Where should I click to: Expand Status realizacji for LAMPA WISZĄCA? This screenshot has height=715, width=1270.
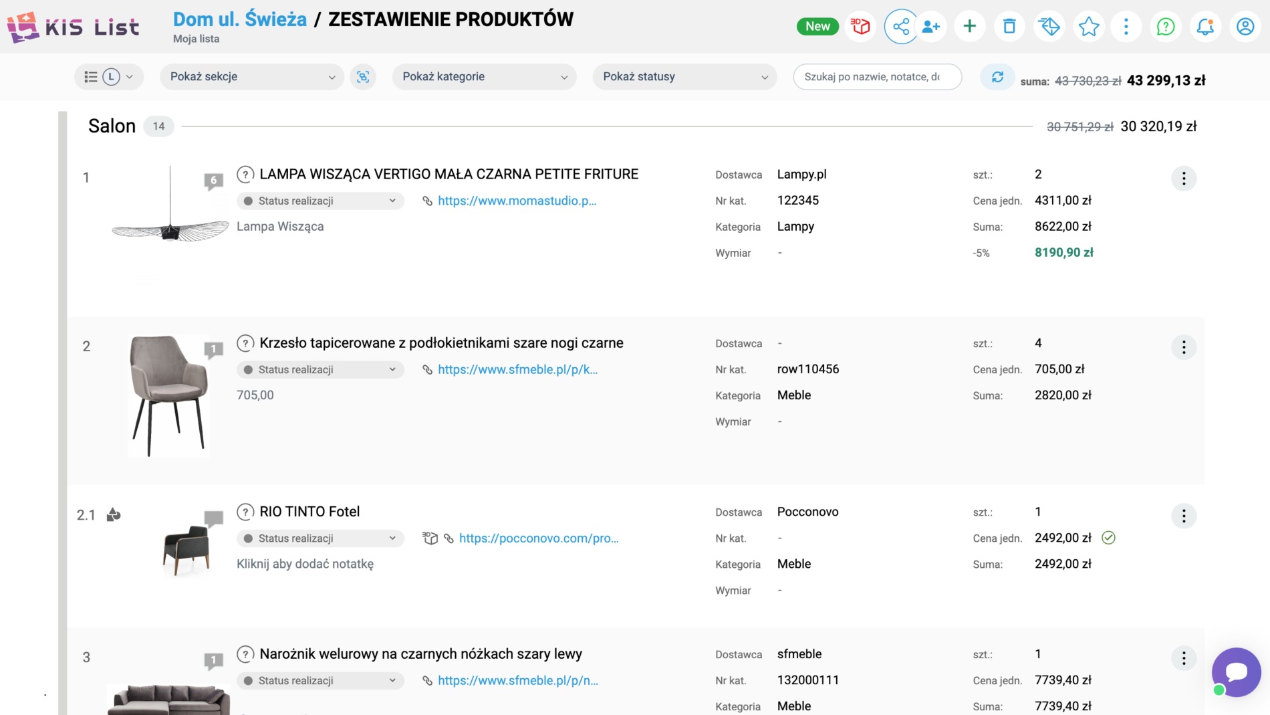click(320, 201)
